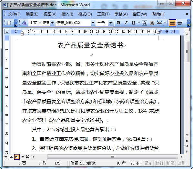This screenshot has height=169, width=193.
Task: Click the document split box above scrollbar
Action: (x=187, y=30)
